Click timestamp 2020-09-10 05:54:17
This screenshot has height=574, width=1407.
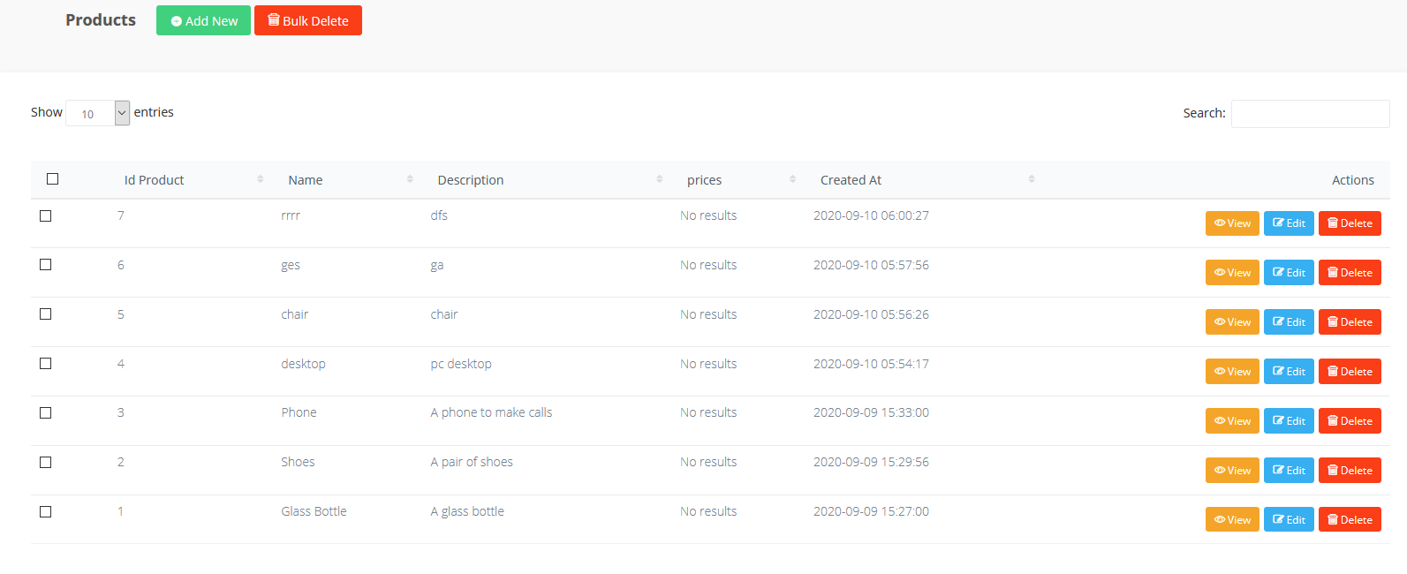pyautogui.click(x=871, y=364)
